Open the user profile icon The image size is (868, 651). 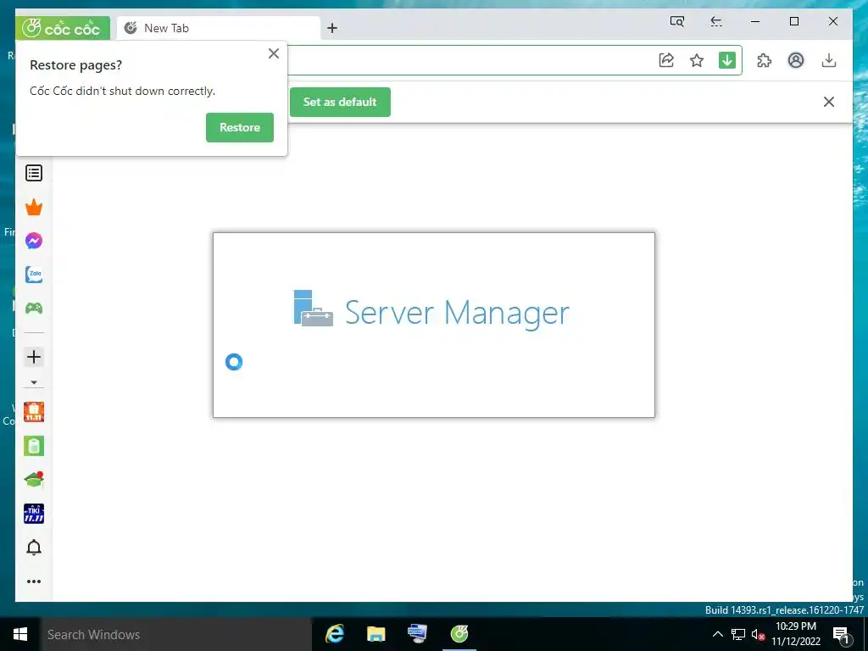(x=796, y=60)
